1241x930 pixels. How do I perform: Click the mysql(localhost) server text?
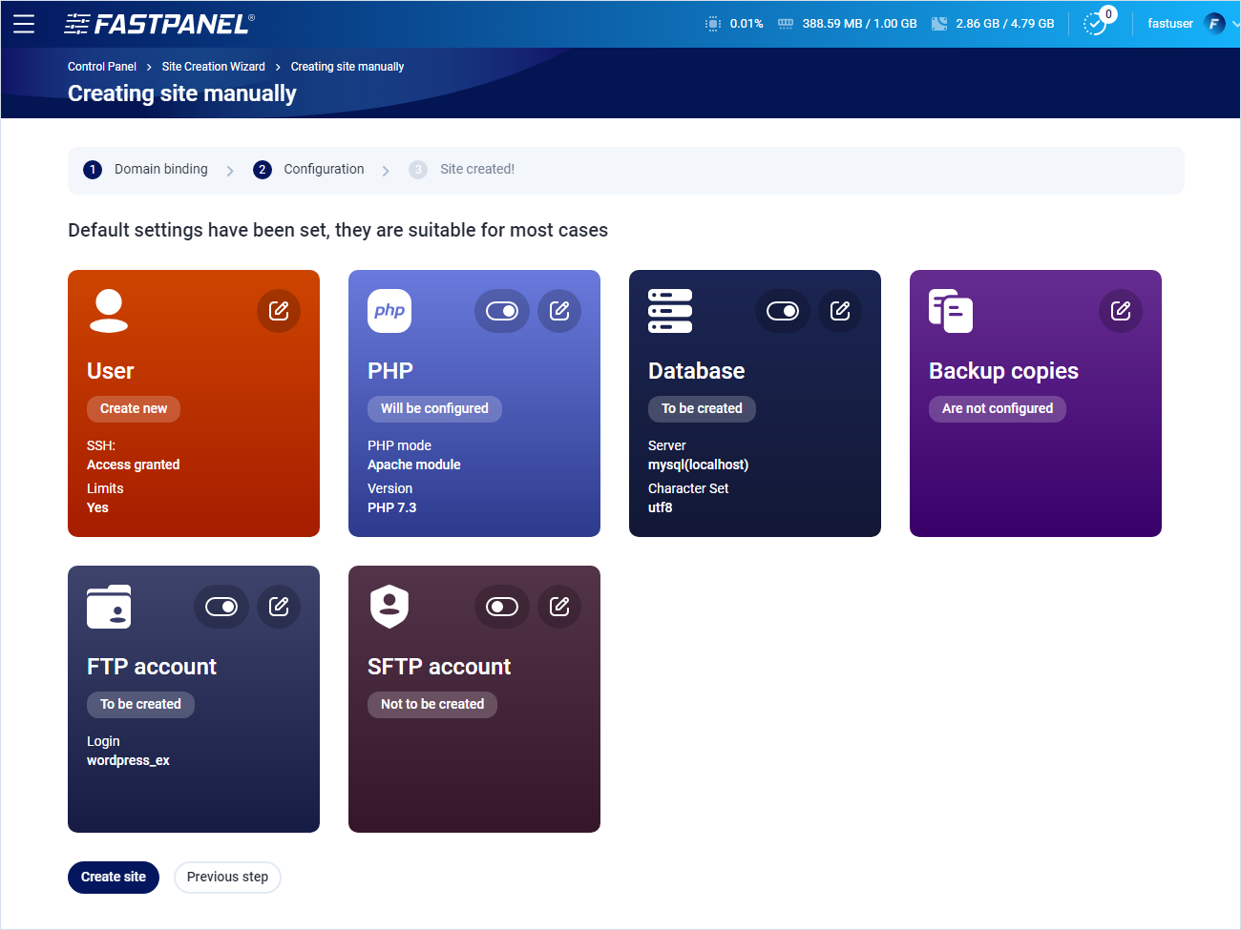coord(699,465)
